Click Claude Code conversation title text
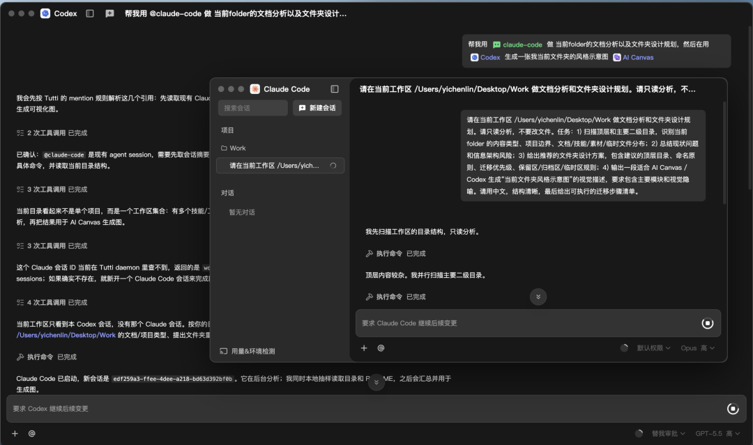The image size is (753, 445). pyautogui.click(x=527, y=89)
